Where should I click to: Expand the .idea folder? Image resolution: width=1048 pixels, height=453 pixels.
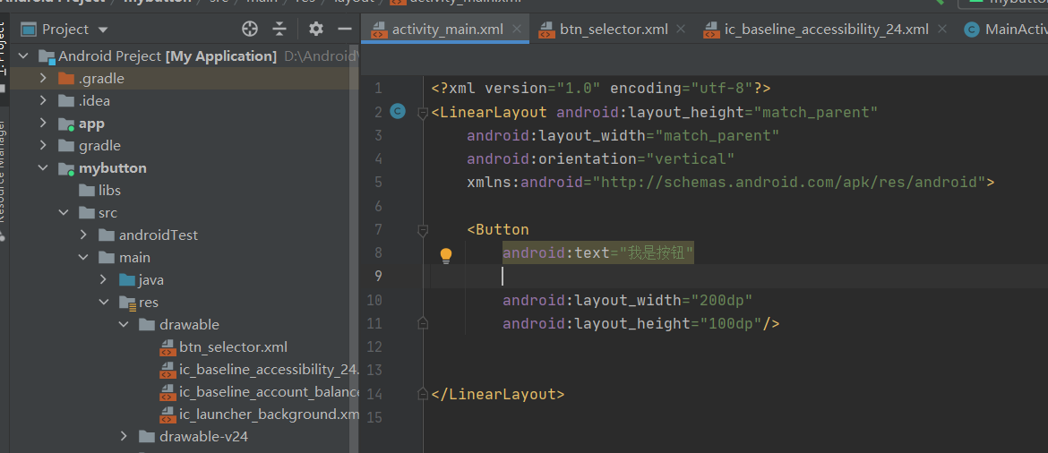[x=44, y=101]
